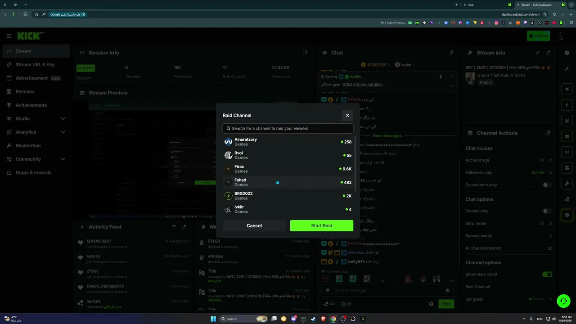Open Activity Feed filter icon
This screenshot has height=324, width=576.
(174, 227)
